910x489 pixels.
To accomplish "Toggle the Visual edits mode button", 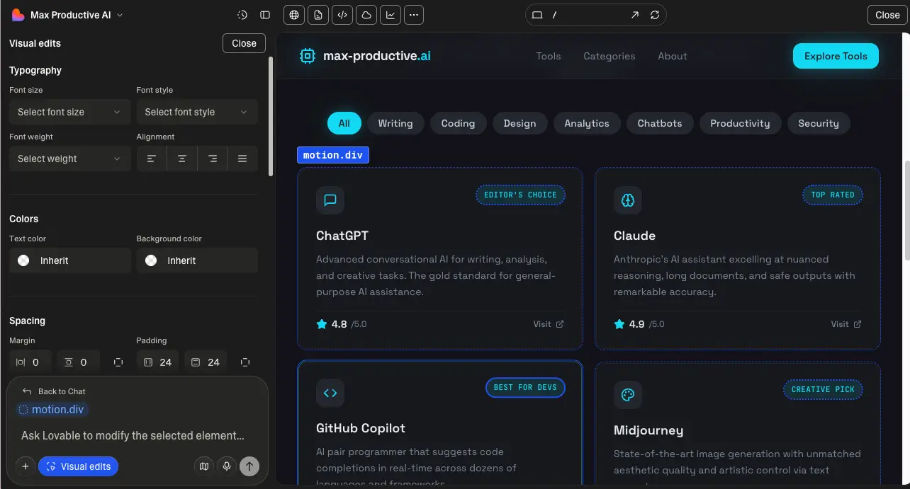I will [79, 466].
